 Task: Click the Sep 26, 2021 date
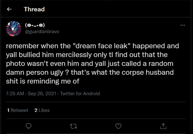[42, 94]
